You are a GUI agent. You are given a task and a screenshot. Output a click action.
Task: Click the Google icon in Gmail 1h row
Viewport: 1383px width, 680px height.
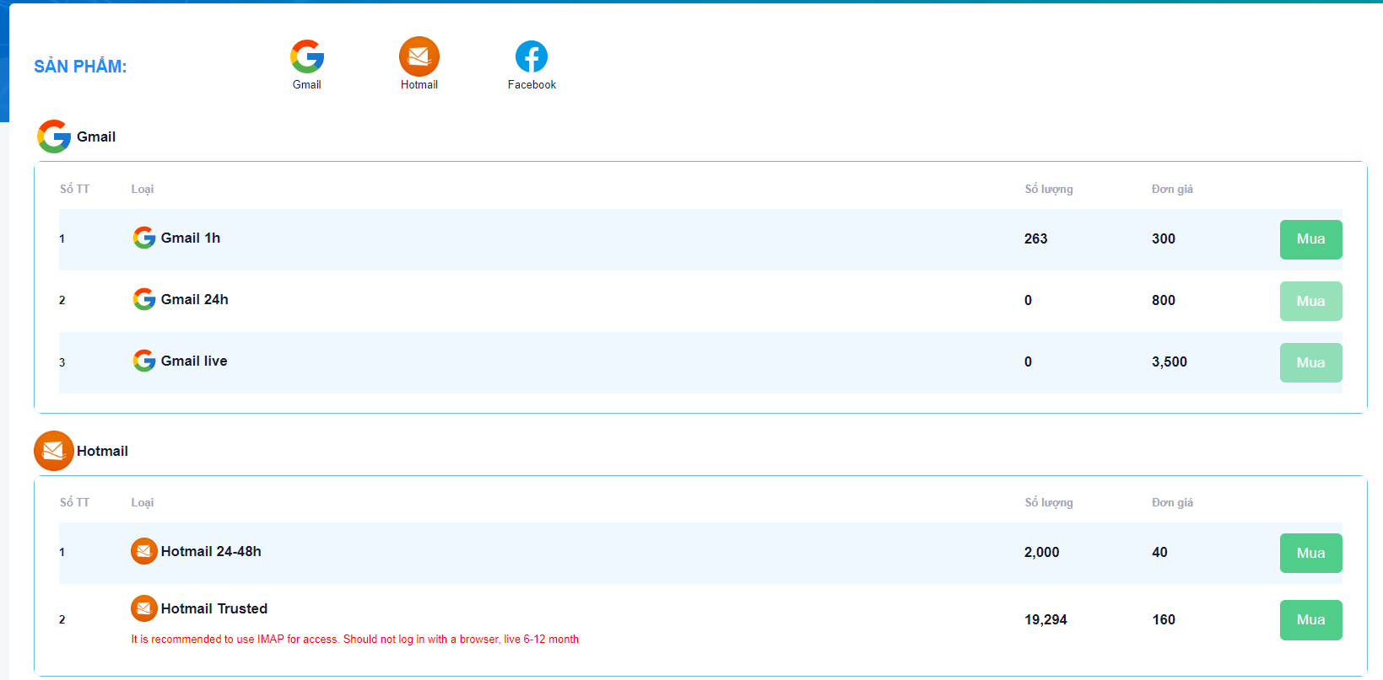(144, 238)
